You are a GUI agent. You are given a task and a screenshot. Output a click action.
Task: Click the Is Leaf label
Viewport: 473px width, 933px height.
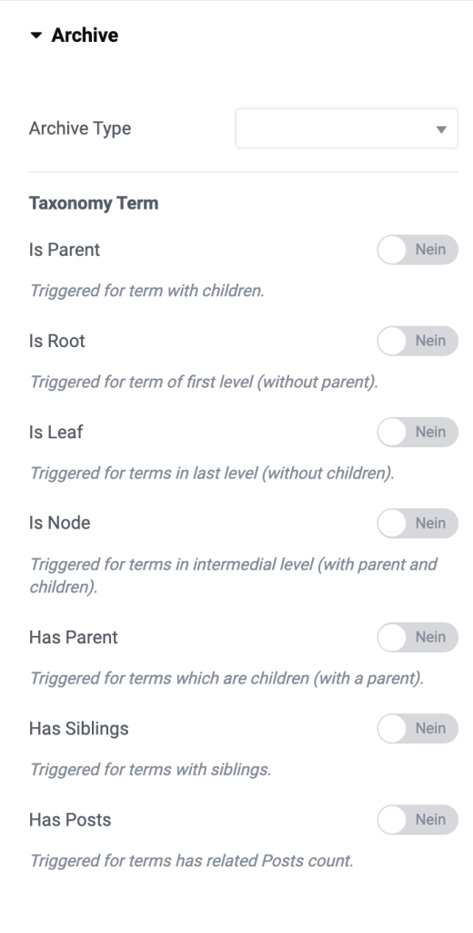55,432
